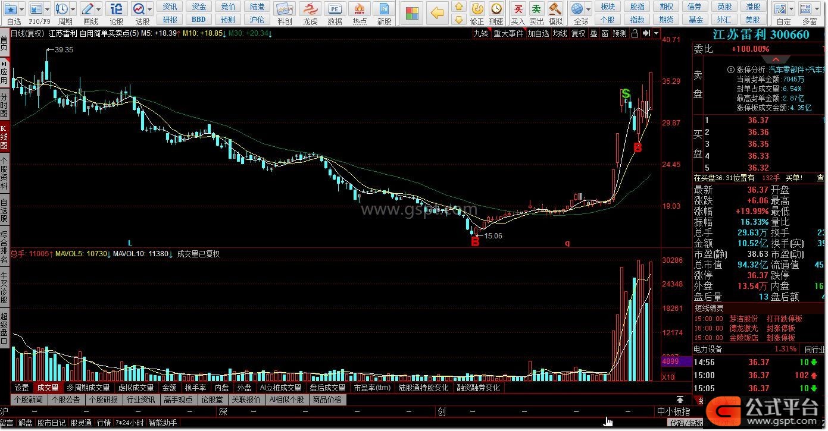Click the 资讯 toolbar button
828x431 pixels.
[x=170, y=7]
